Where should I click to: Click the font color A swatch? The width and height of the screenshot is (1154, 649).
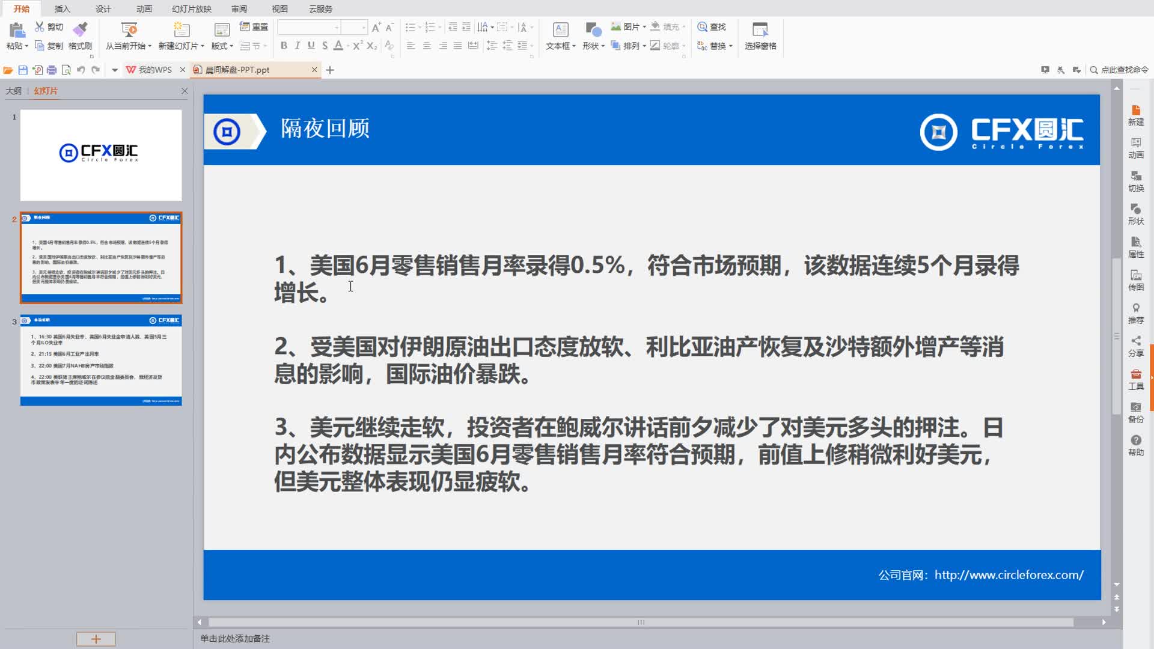coord(338,46)
